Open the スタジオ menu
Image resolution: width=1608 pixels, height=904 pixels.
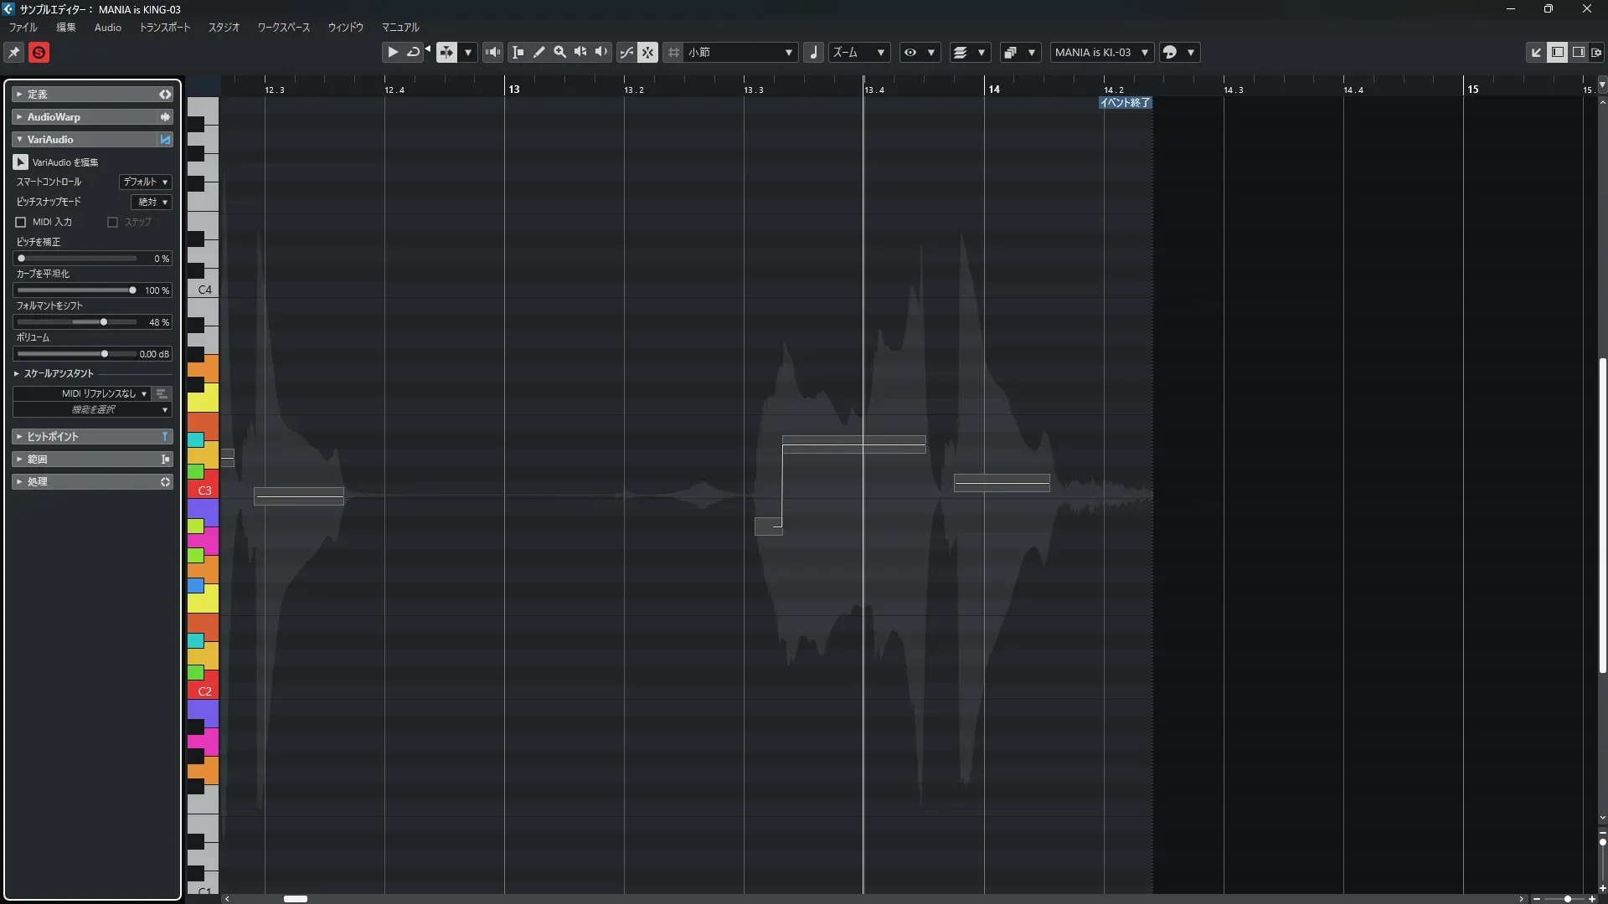pyautogui.click(x=224, y=28)
